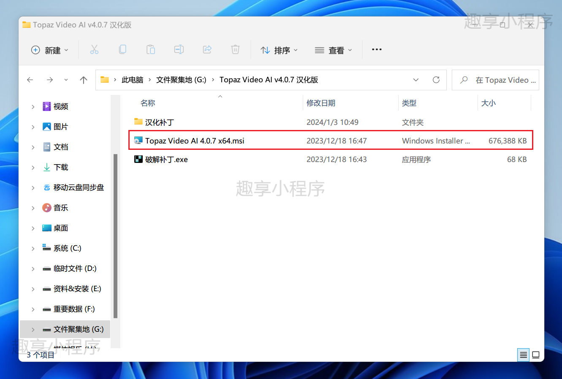Open recent locations dropdown chevron
Screen dimensions: 562x379
pos(66,80)
